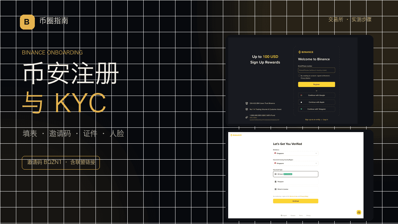The width and height of the screenshot is (398, 224).
Task: Select the Passport document type option
Action: pos(296,182)
